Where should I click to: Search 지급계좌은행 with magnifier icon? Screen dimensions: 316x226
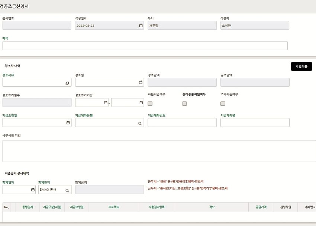pyautogui.click(x=140, y=124)
